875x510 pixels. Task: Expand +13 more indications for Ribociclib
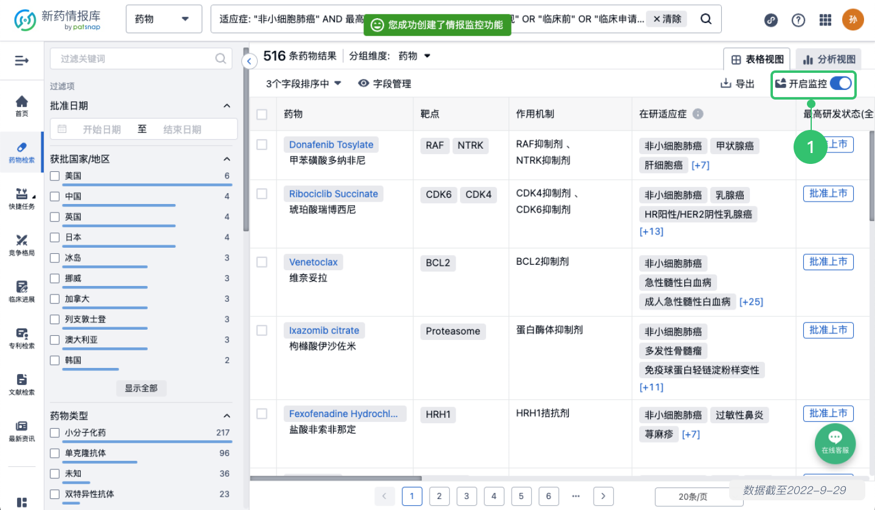pyautogui.click(x=651, y=232)
